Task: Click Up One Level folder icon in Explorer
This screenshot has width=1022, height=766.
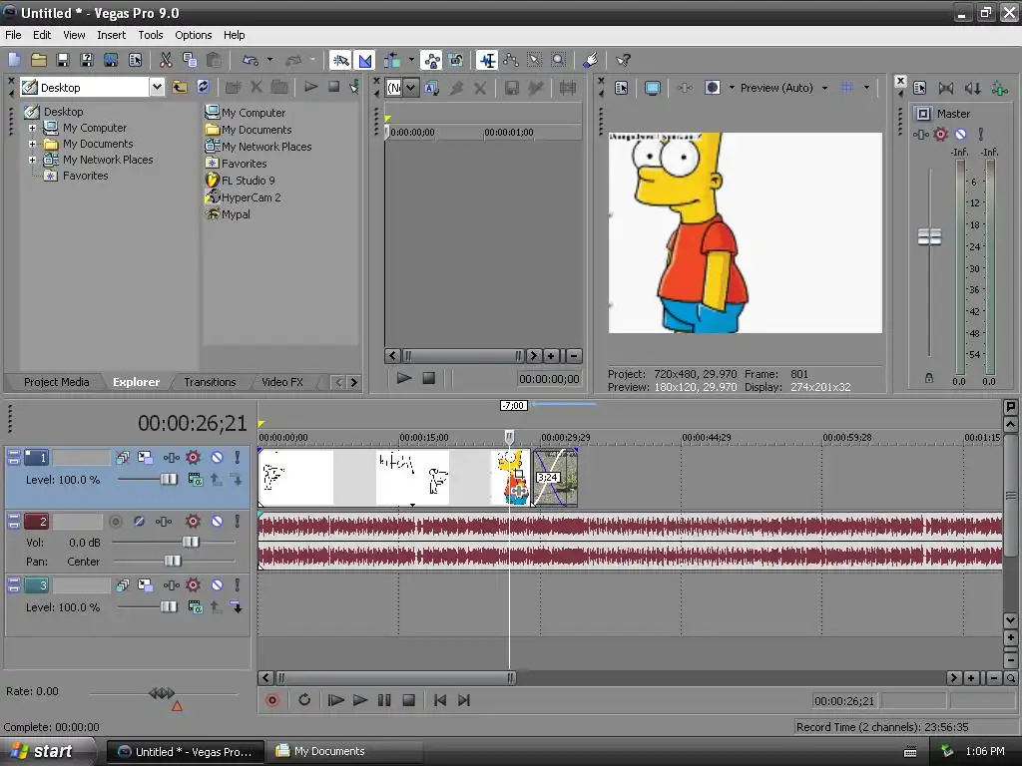Action: [180, 88]
